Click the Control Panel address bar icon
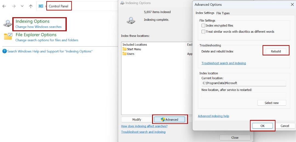The width and height of the screenshot is (296, 142). tap(41, 6)
